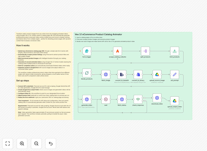Image resolution: width=207 pixels, height=151 pixels.
Task: Select the form_trigger node
Action: 87,51
